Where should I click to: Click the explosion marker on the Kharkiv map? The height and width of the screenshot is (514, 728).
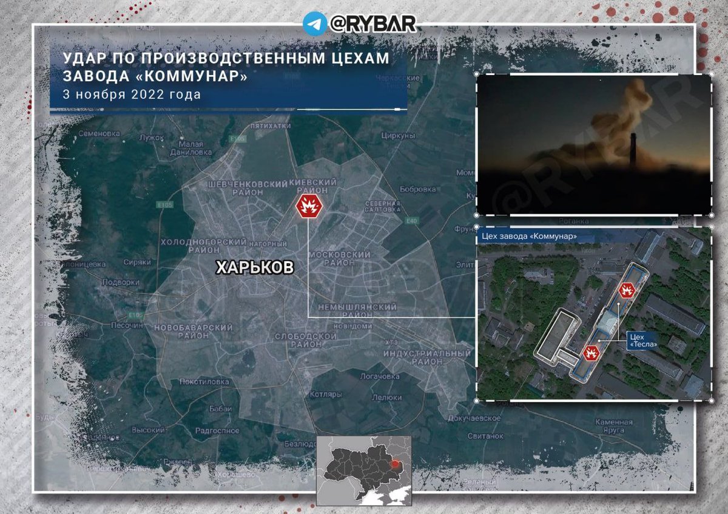(309, 207)
